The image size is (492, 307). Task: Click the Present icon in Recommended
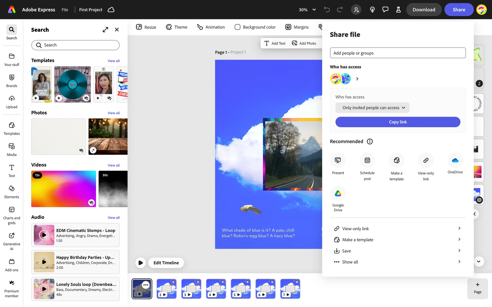coord(338,160)
